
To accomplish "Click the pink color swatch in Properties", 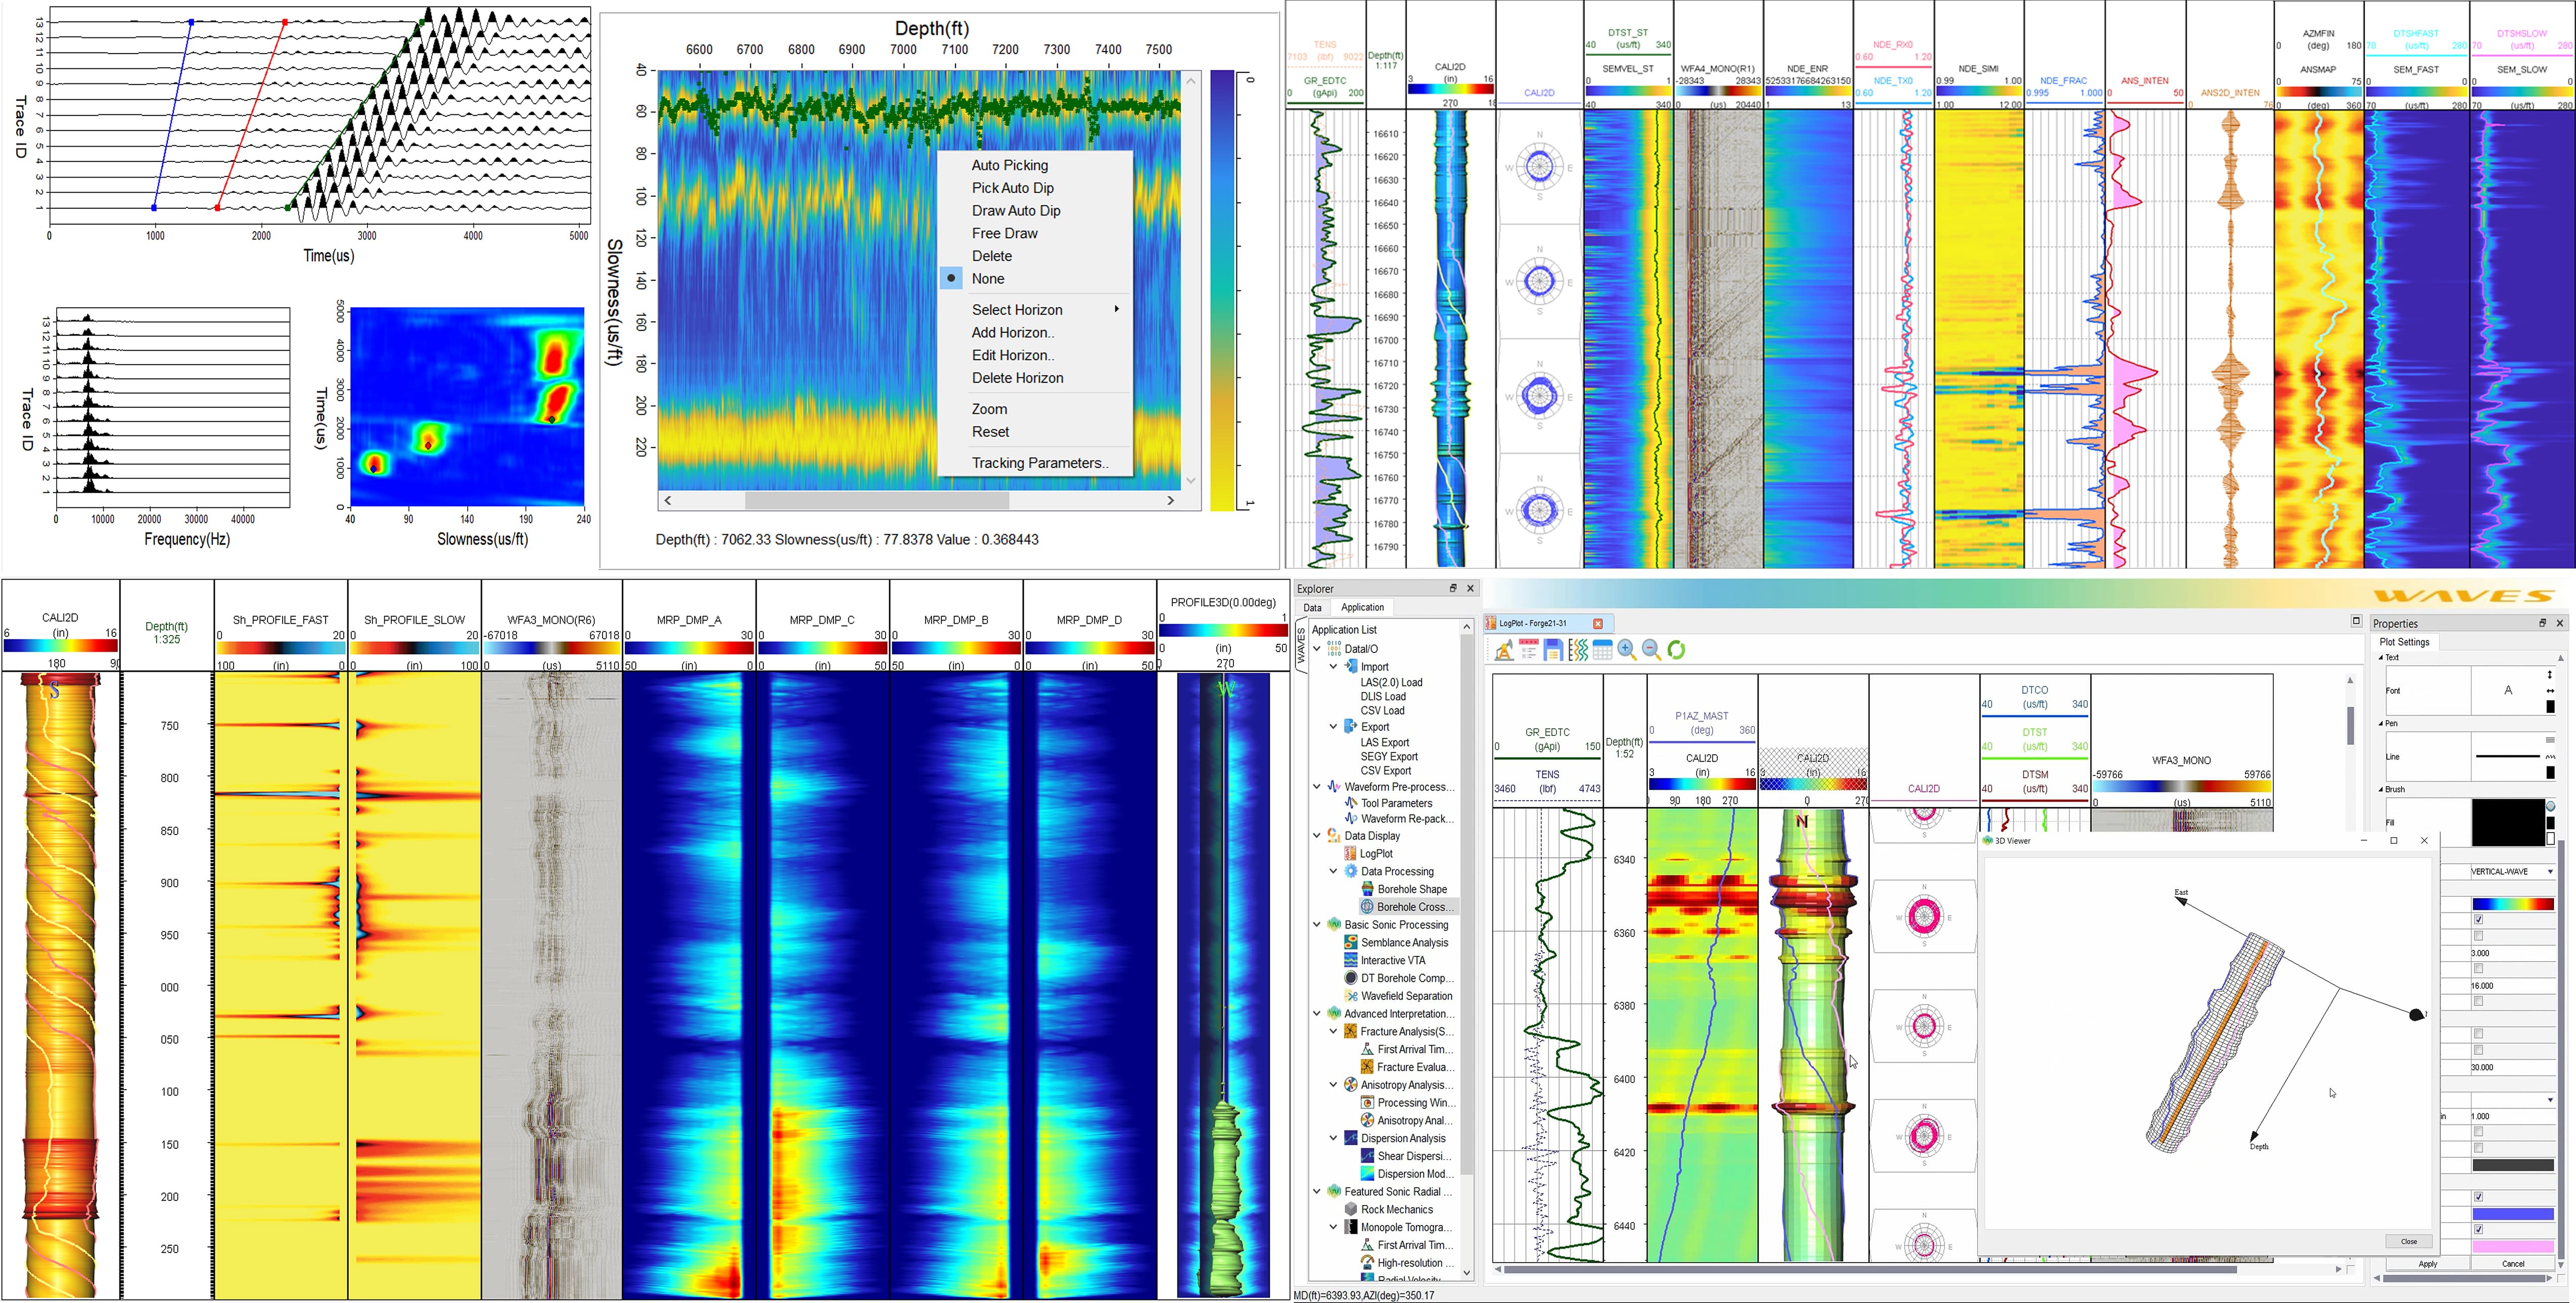I will click(x=2512, y=1246).
